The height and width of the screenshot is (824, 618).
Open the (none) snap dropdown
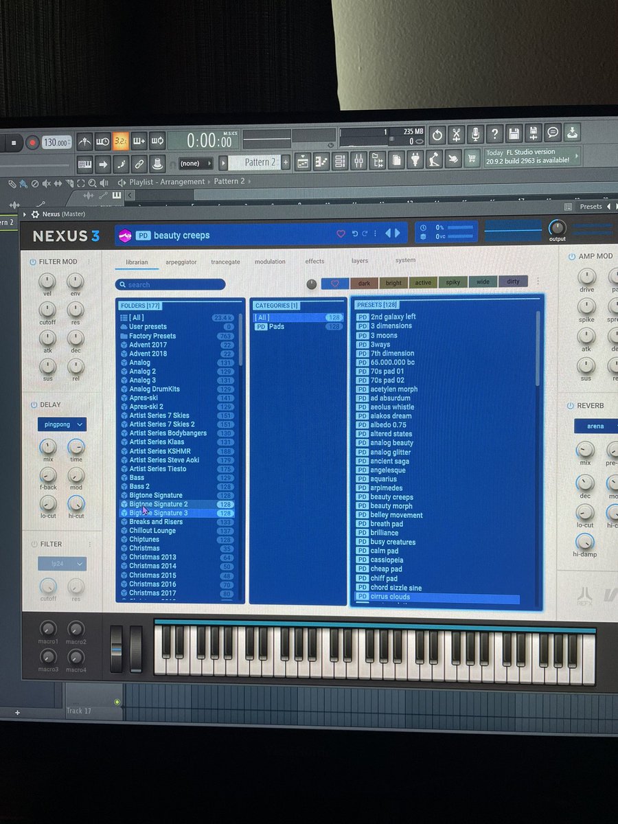click(x=196, y=163)
